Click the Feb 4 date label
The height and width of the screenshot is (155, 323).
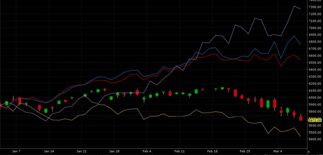[147, 151]
